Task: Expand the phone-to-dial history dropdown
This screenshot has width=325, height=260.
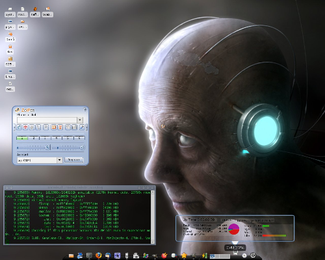Action: pyautogui.click(x=80, y=120)
